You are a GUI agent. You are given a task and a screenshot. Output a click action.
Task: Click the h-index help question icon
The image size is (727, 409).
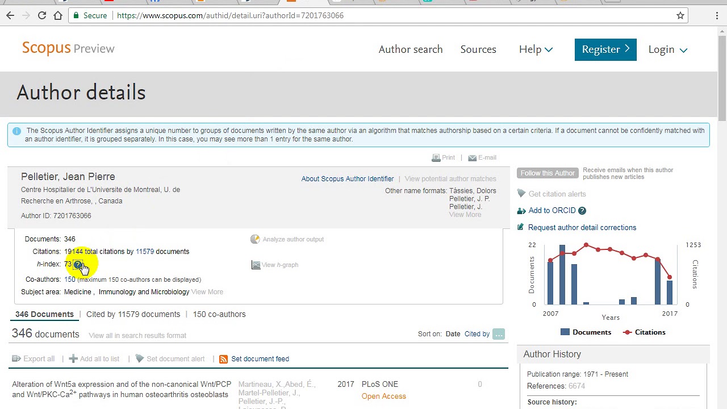78,265
